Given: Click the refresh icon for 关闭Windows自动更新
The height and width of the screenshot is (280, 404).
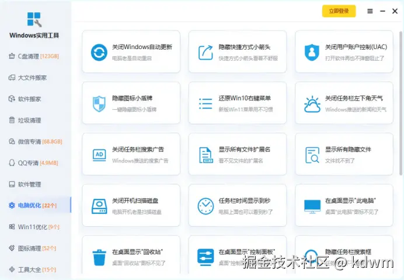Looking at the screenshot, I should [99, 53].
